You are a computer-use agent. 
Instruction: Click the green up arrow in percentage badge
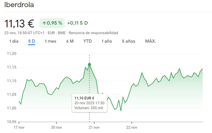pos(44,23)
